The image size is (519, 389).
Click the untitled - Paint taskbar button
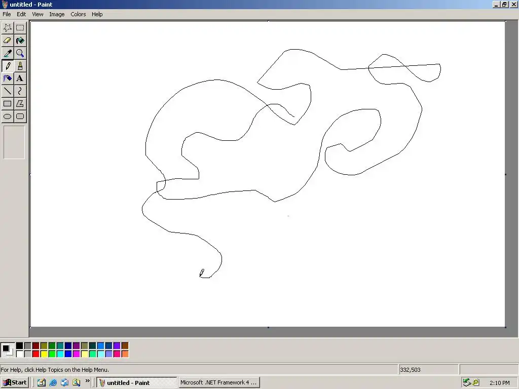click(137, 383)
